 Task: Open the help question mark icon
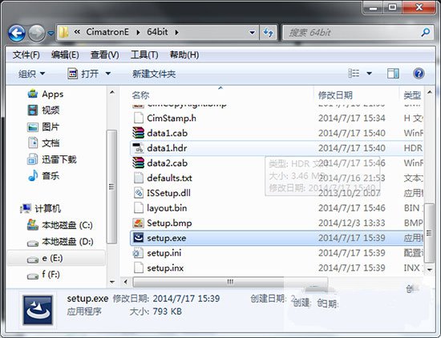(419, 74)
